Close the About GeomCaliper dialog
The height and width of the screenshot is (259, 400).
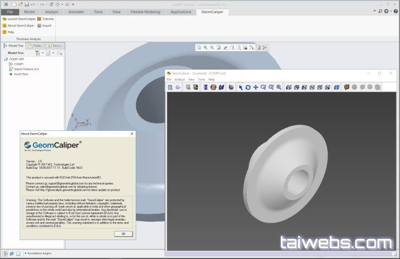[132, 133]
